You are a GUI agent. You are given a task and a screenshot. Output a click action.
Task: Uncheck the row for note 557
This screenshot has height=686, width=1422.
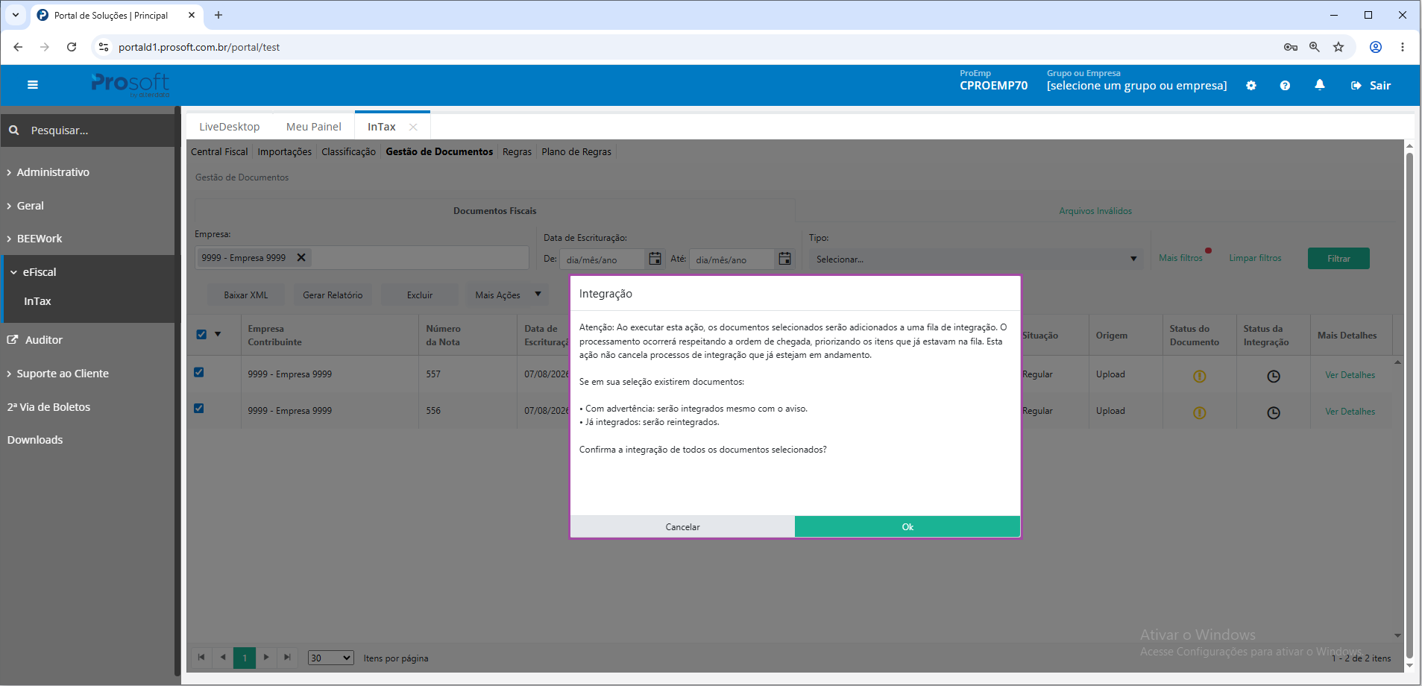click(x=199, y=372)
